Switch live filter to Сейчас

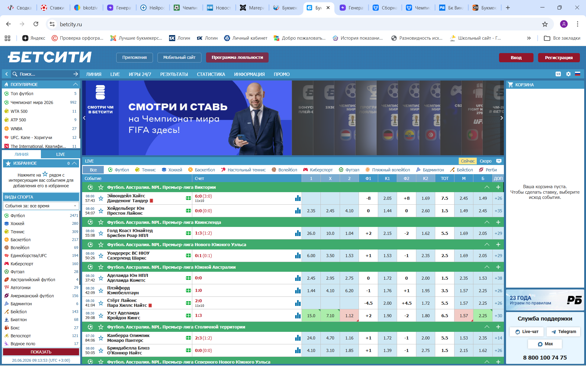pyautogui.click(x=468, y=161)
